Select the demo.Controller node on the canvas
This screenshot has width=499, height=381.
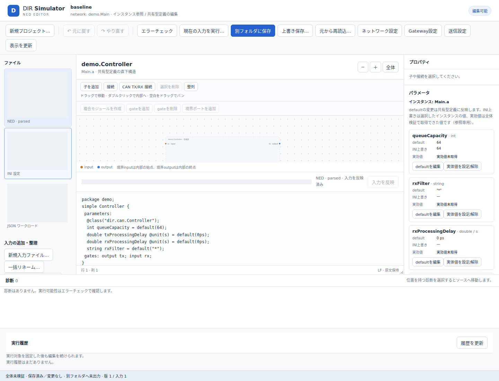pyautogui.click(x=223, y=150)
